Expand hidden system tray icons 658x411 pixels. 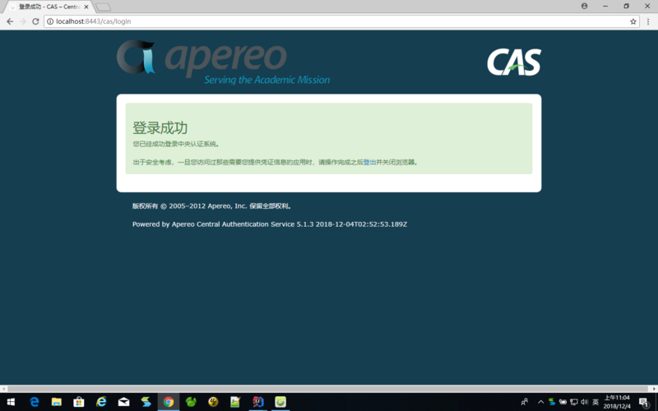[x=540, y=402]
